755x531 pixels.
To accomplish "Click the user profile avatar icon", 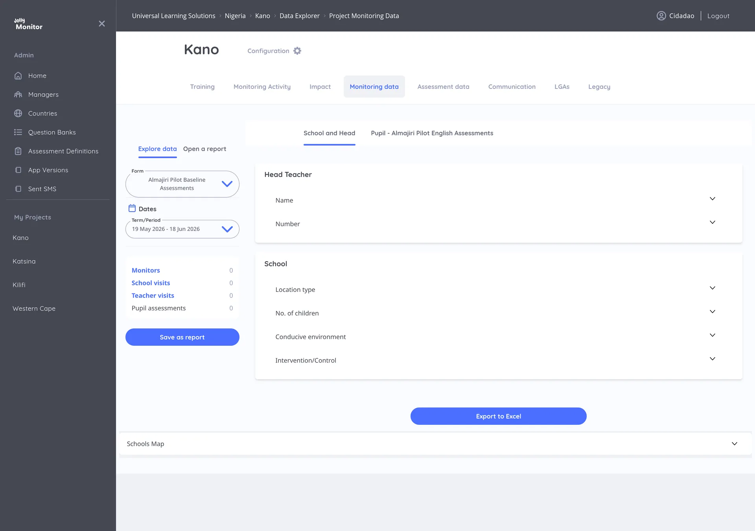I will pyautogui.click(x=661, y=16).
